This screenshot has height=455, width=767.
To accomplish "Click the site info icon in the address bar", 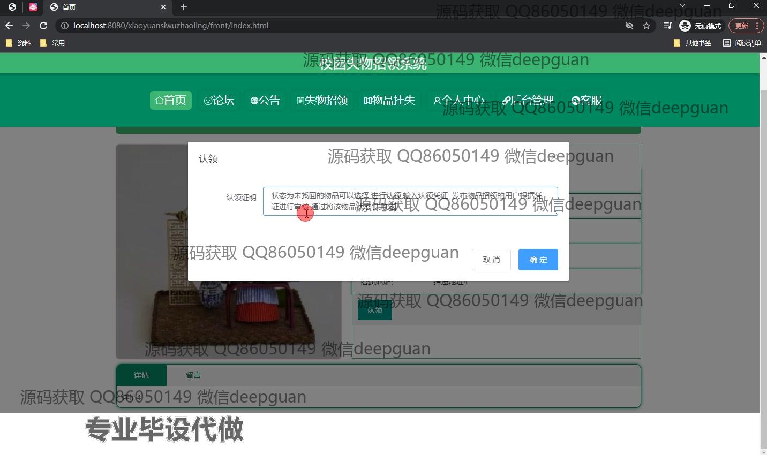I will point(64,25).
